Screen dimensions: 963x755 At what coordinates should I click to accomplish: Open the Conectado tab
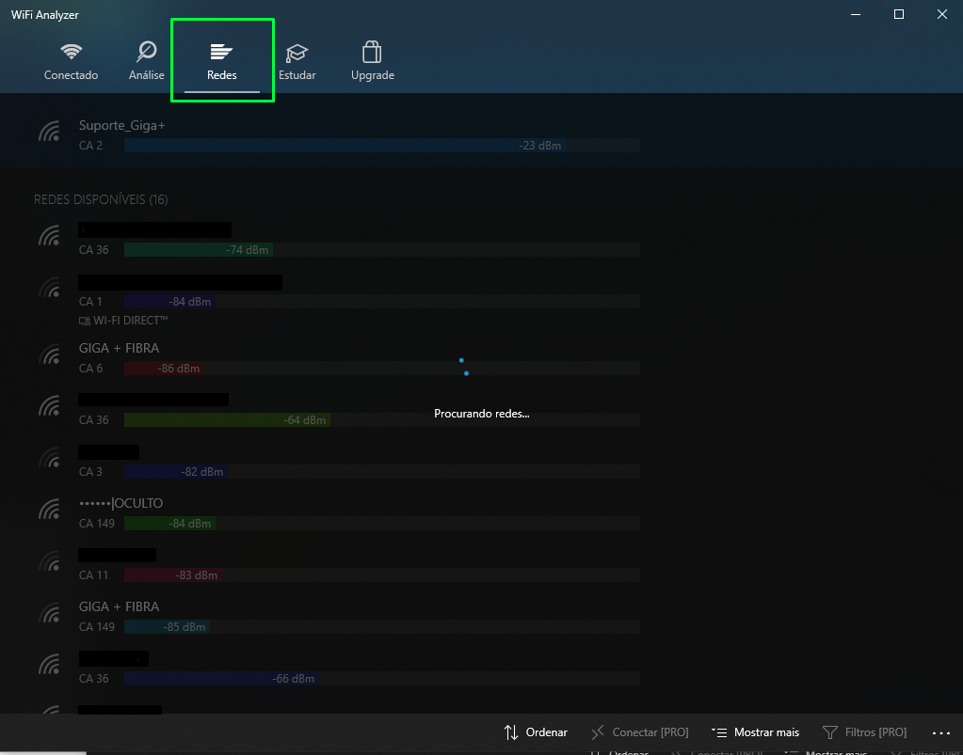point(71,61)
